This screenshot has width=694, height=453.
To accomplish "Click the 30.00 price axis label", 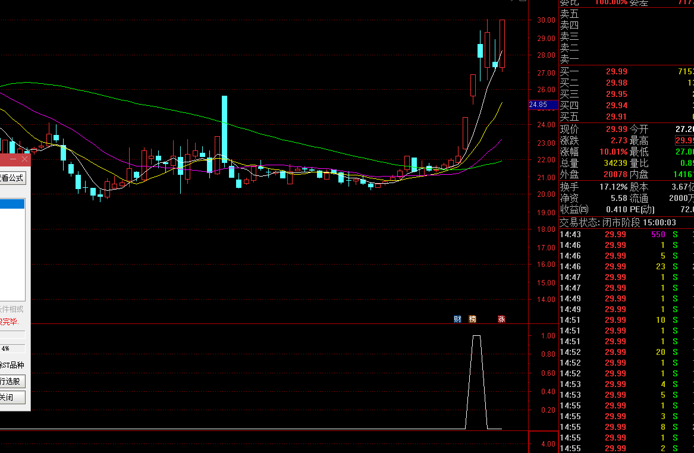I will 546,20.
